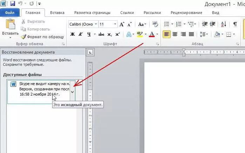Click the Redo icon in title bar
The width and height of the screenshot is (245, 153).
point(32,4)
